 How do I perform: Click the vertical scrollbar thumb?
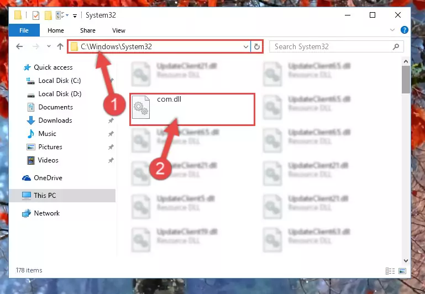tap(406, 80)
